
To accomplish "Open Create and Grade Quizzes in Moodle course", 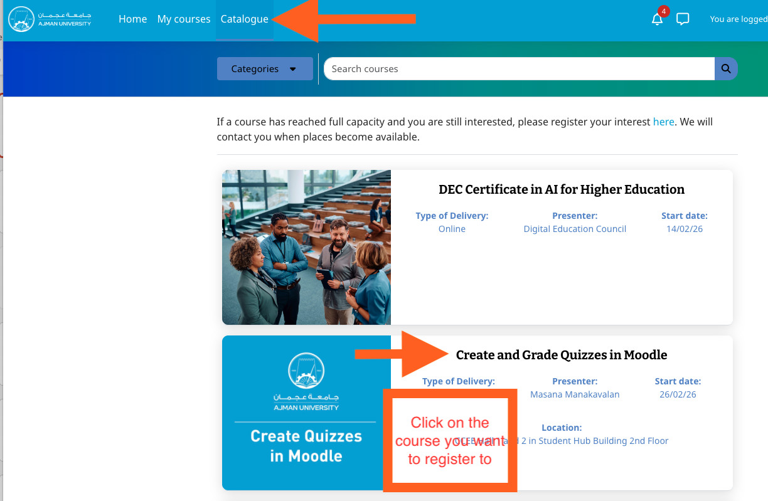I will tap(561, 355).
